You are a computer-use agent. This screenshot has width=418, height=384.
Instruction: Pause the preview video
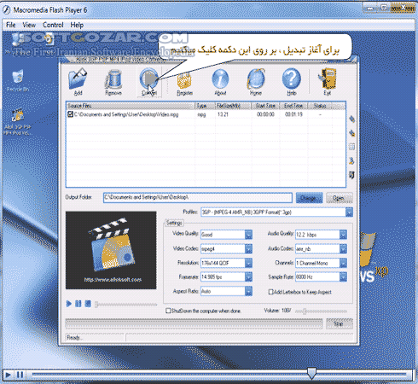78,304
